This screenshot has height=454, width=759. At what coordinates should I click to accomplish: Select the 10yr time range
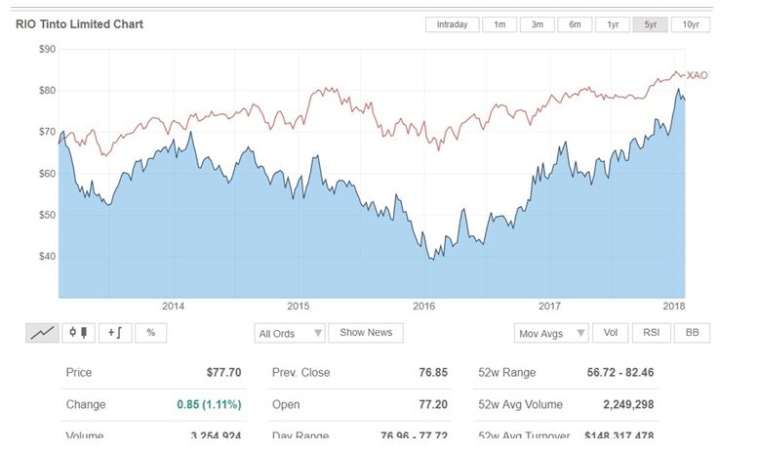tap(691, 24)
